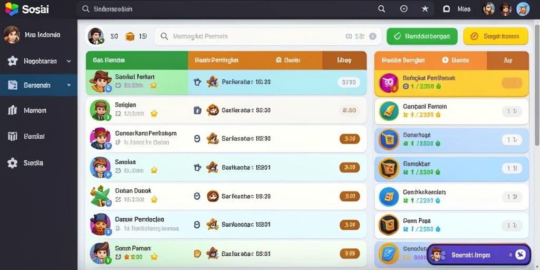This screenshot has height=270, width=540.
Task: Toggle the star on Gohan Donok row
Action: [x=154, y=199]
